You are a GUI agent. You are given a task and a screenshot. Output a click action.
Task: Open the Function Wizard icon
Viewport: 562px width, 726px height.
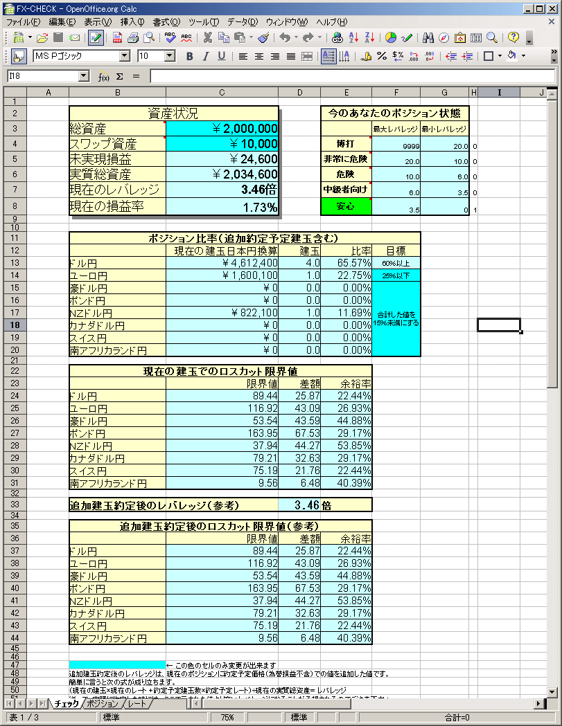click(x=104, y=76)
